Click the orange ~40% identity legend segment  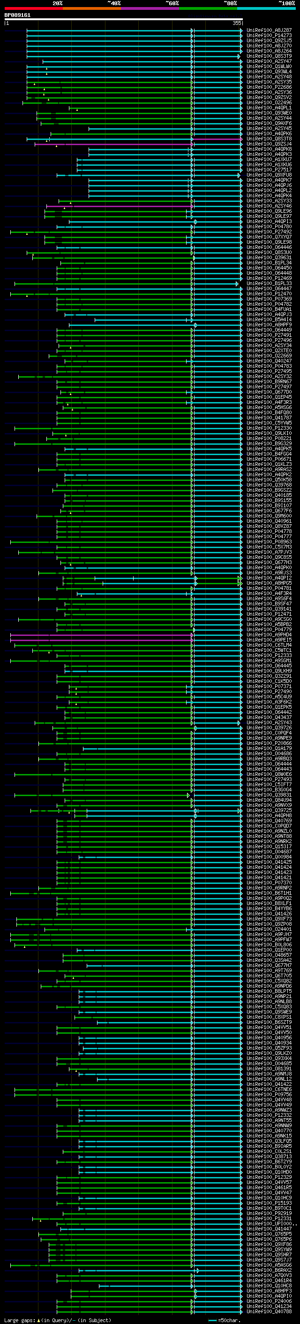click(x=92, y=8)
